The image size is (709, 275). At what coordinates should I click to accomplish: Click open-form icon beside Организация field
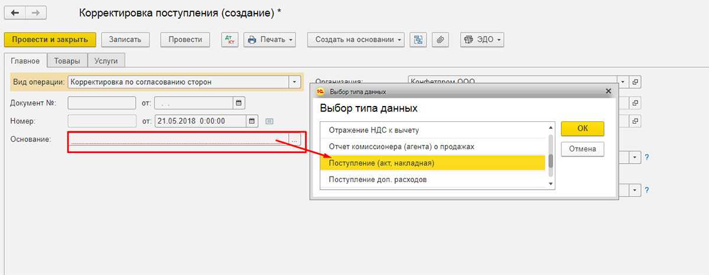click(635, 82)
